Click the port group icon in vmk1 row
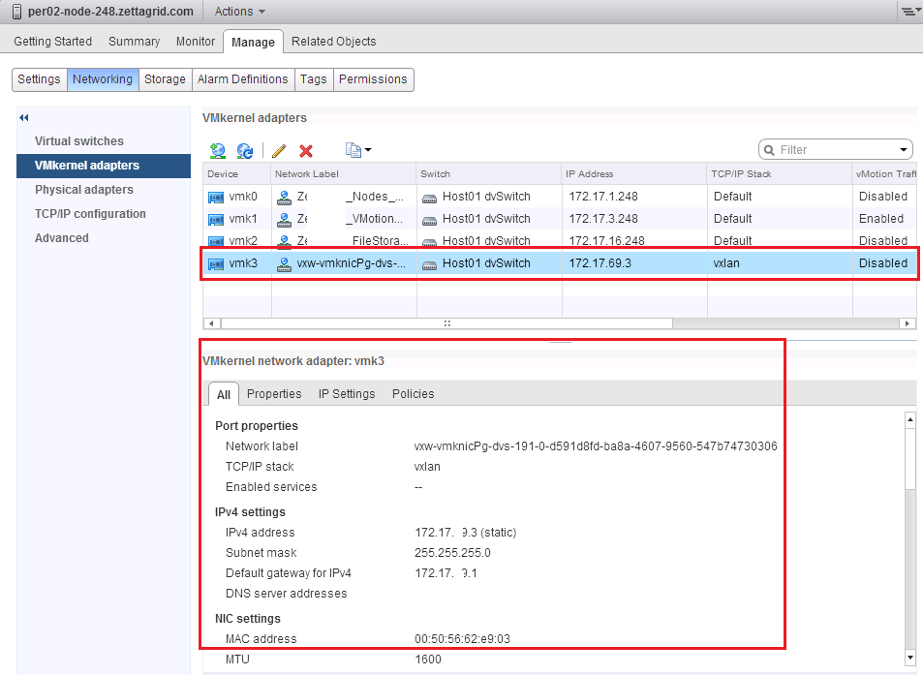This screenshot has height=675, width=923. pos(285,220)
